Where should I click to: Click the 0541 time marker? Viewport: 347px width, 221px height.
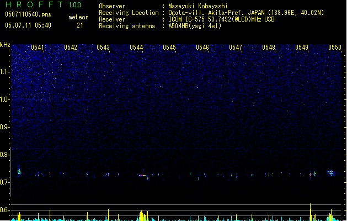pyautogui.click(x=38, y=48)
